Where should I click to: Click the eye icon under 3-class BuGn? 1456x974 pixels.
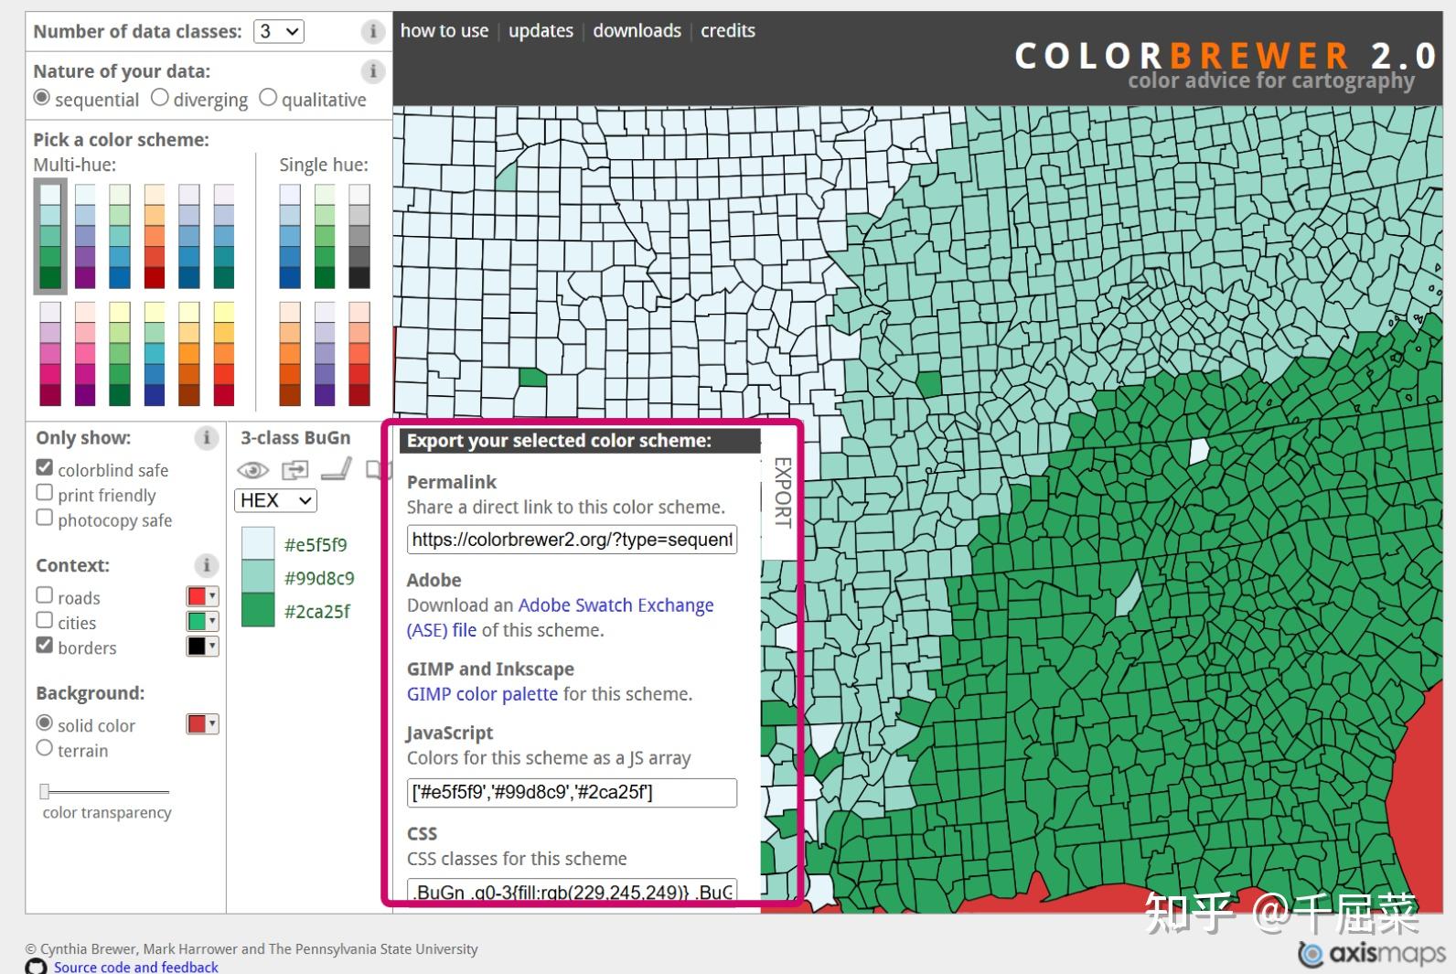pyautogui.click(x=253, y=470)
